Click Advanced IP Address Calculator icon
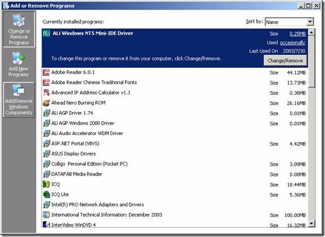 46,92
